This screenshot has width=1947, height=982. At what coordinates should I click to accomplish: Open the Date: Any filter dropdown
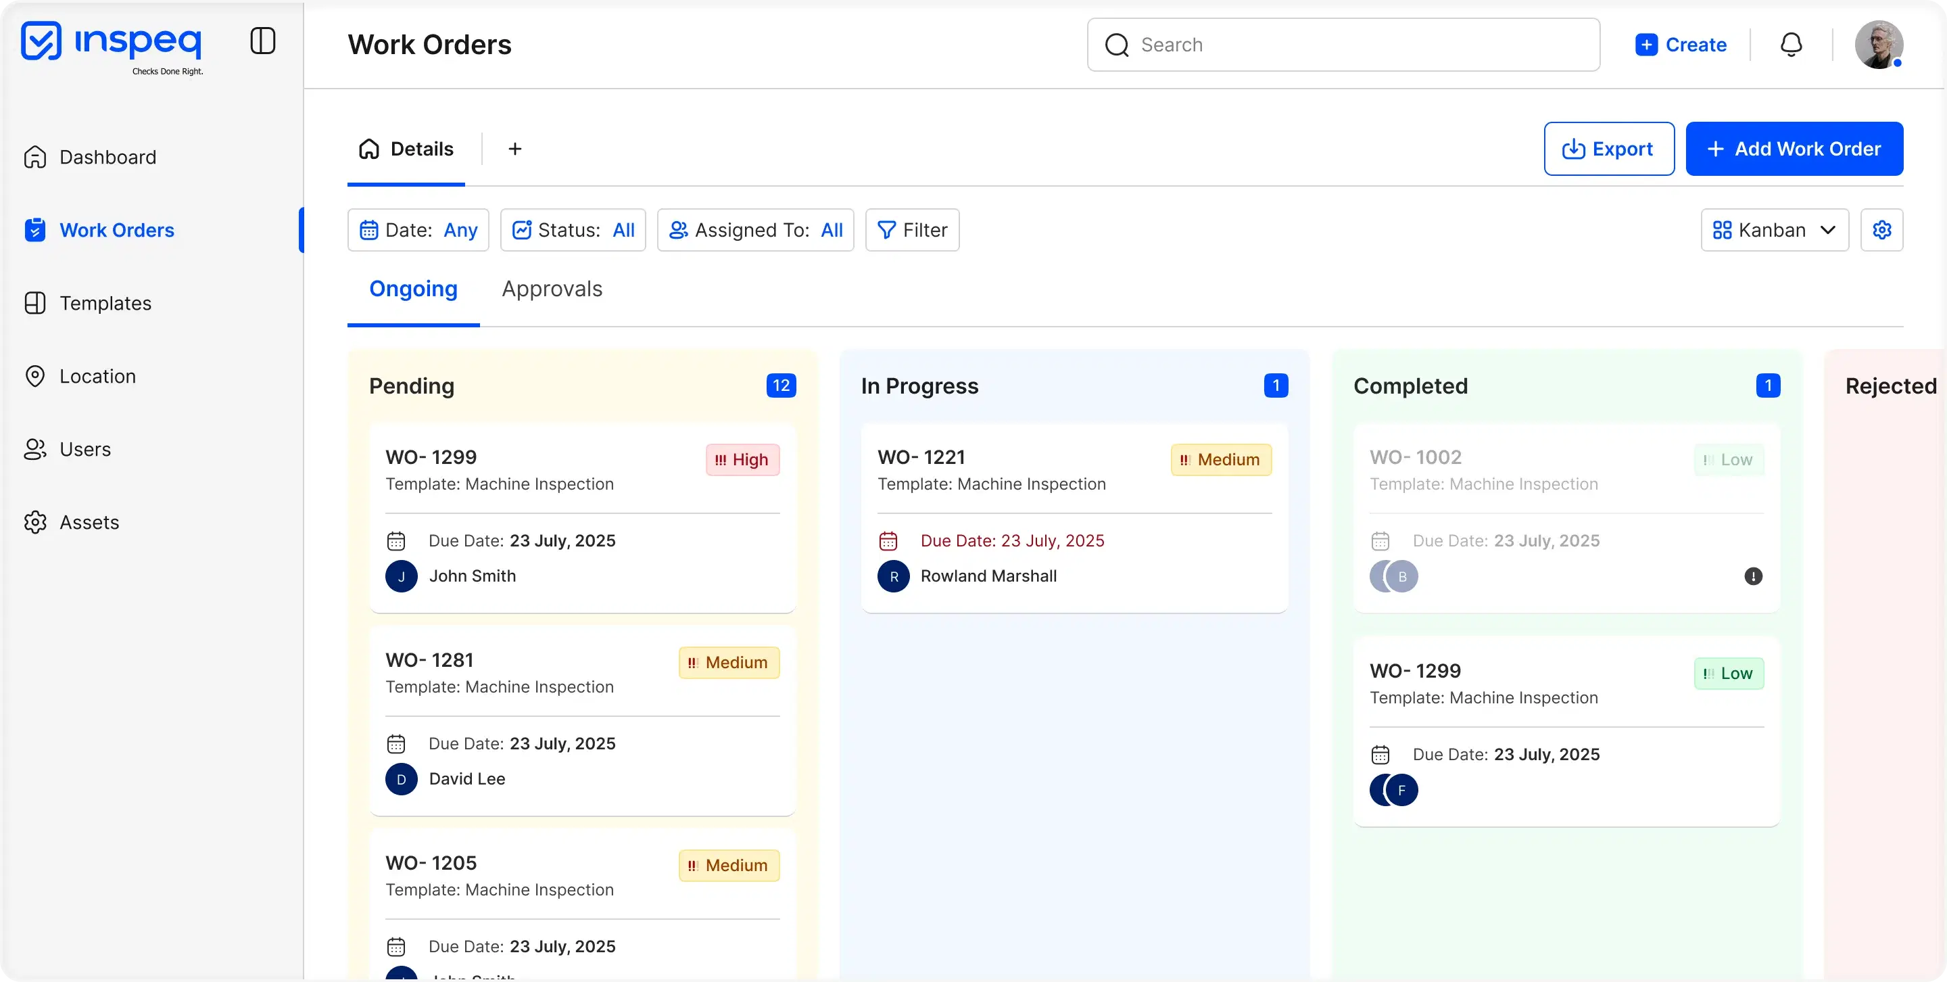(x=418, y=230)
